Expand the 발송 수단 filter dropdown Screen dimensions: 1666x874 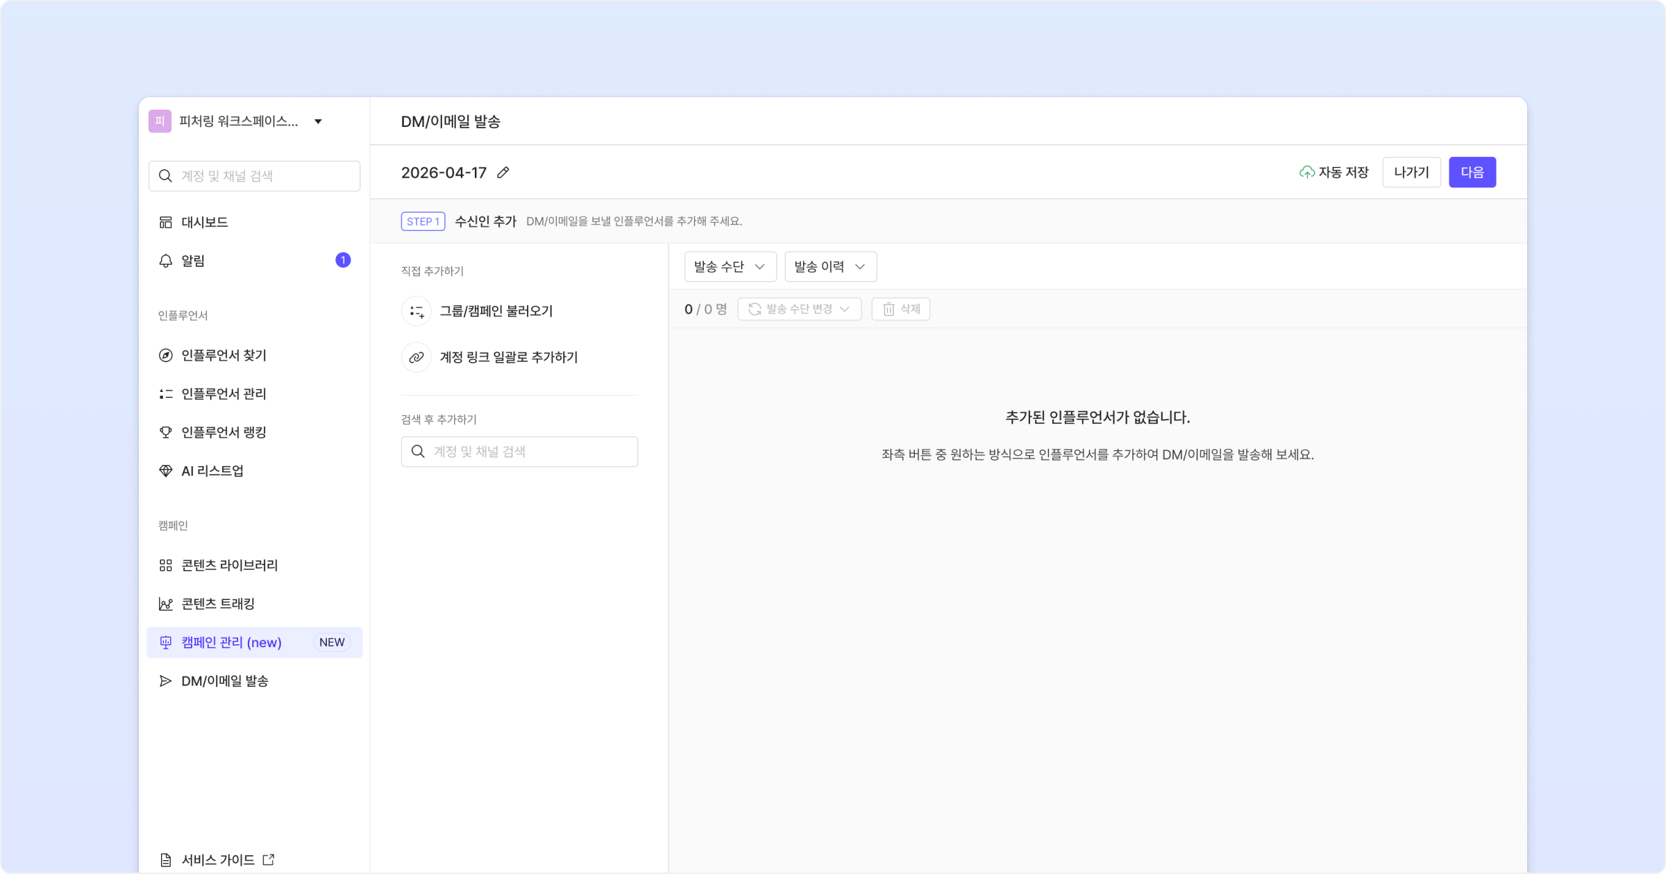(730, 267)
